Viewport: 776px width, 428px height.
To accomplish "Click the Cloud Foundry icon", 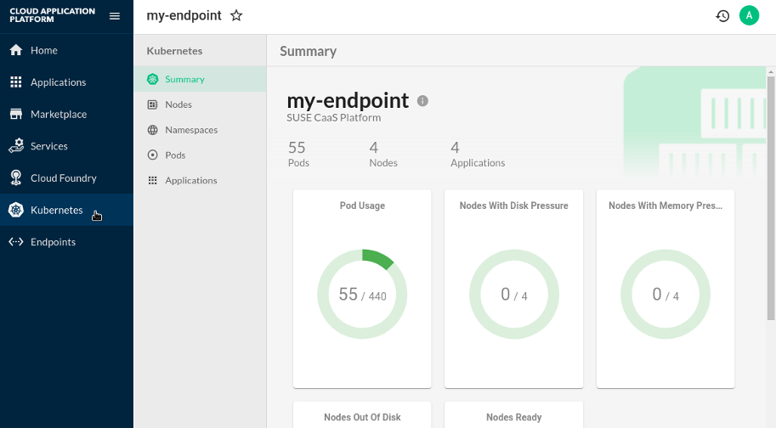I will pos(15,178).
